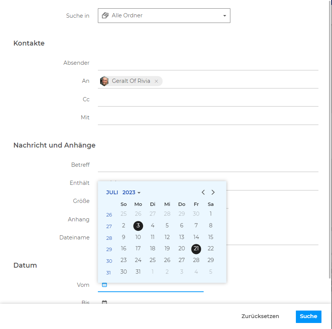The image size is (332, 329).
Task: Click into the Cc field
Action: point(208,99)
